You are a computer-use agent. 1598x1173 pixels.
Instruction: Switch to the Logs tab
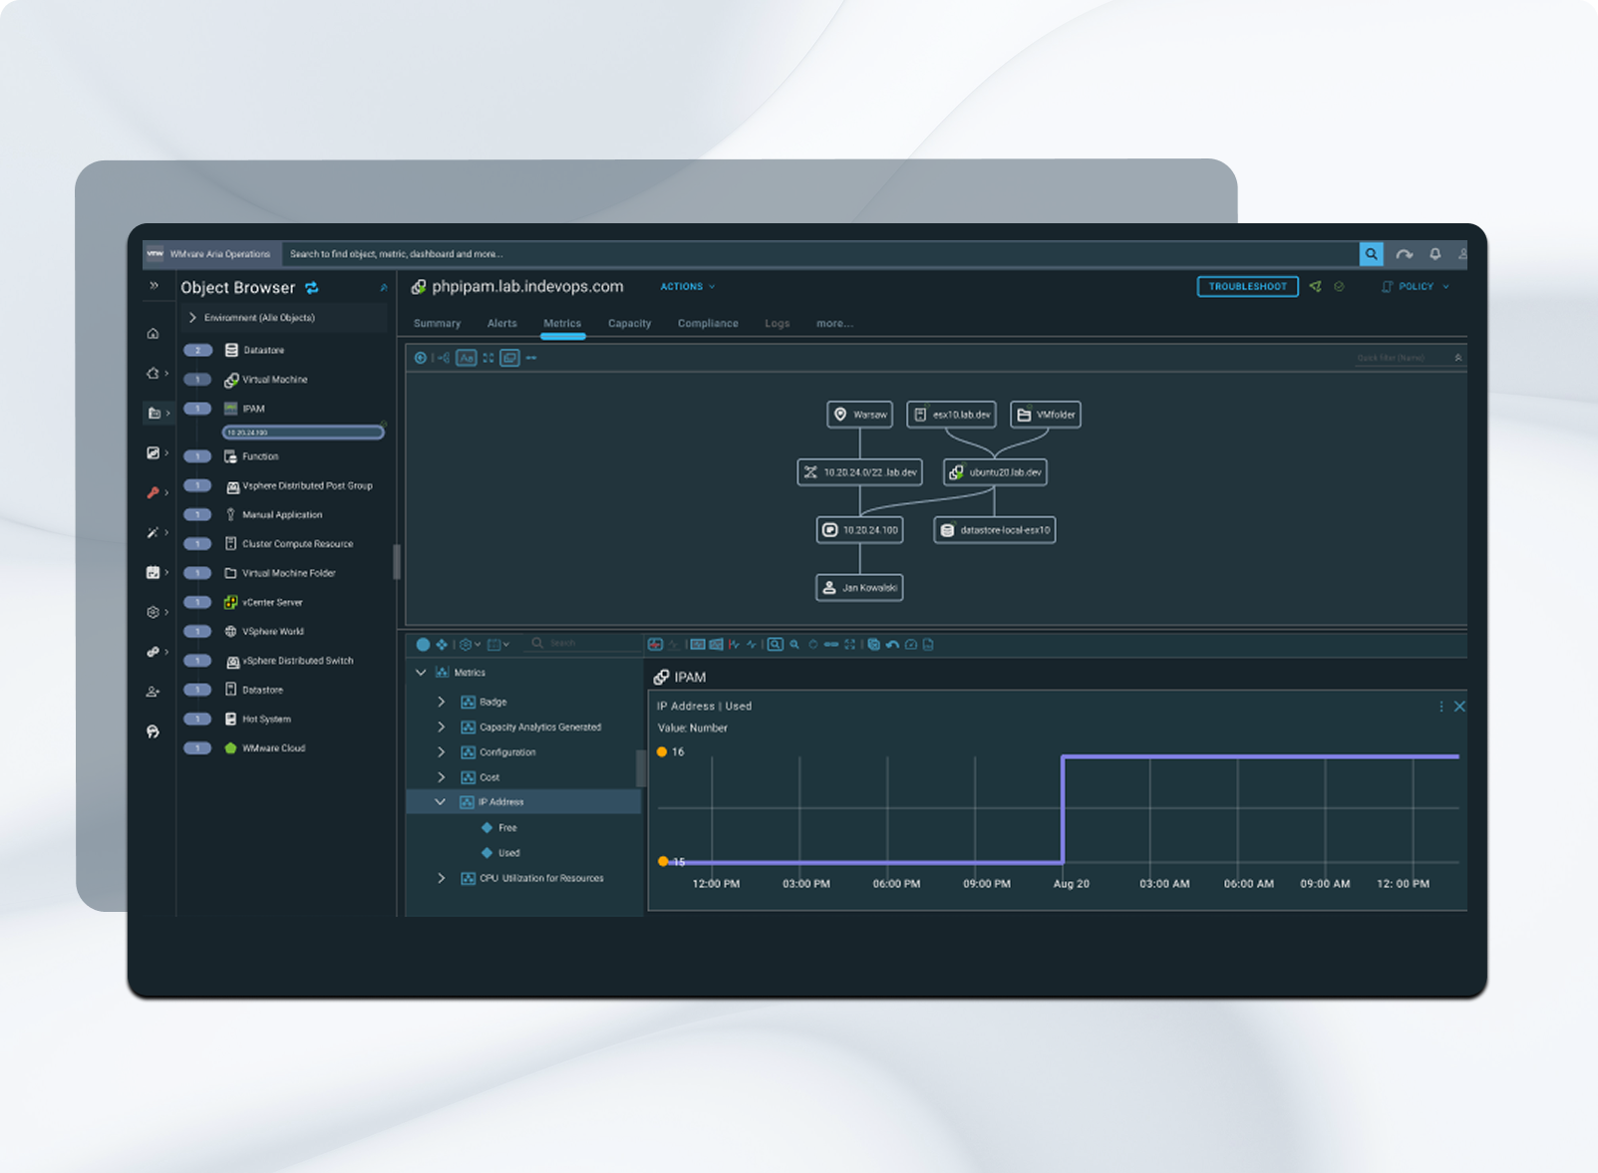point(777,324)
